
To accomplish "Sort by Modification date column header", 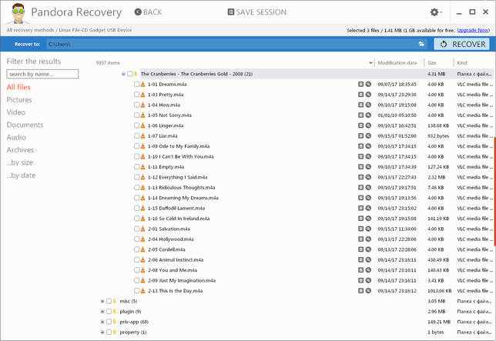I will click(x=397, y=63).
